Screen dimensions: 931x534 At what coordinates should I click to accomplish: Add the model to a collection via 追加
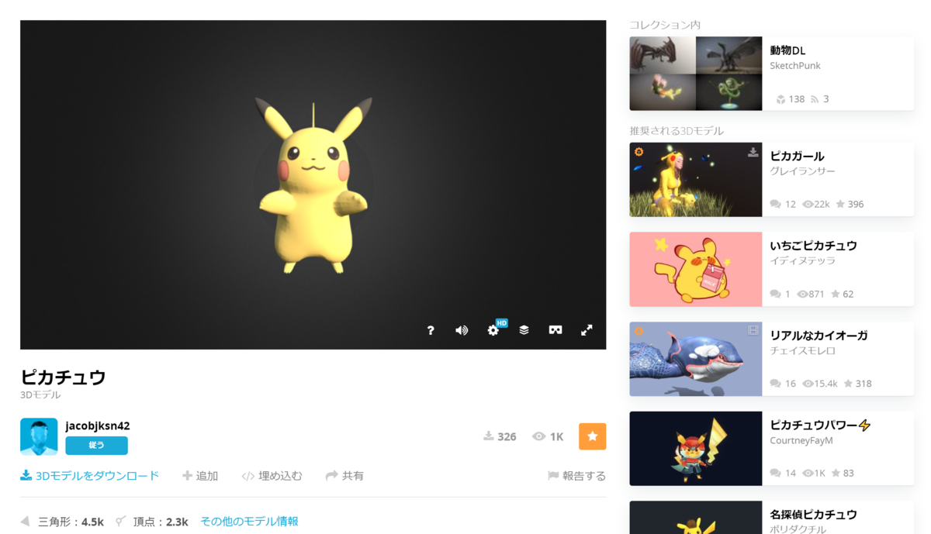pyautogui.click(x=200, y=476)
